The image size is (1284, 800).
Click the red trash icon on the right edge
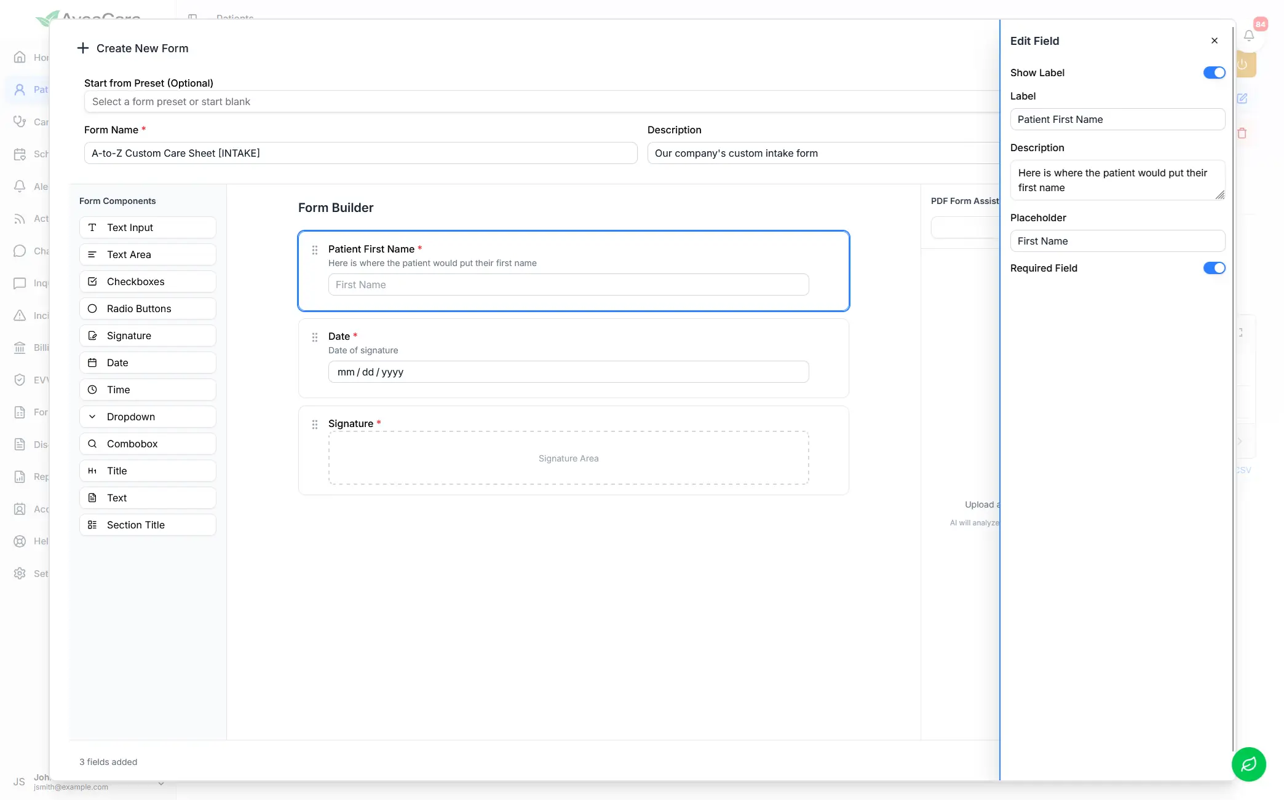(1243, 133)
